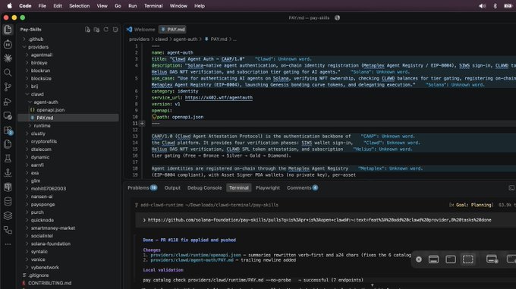Open the x402.wtf/agentauth service URL link
The image size is (516, 289).
point(219,98)
